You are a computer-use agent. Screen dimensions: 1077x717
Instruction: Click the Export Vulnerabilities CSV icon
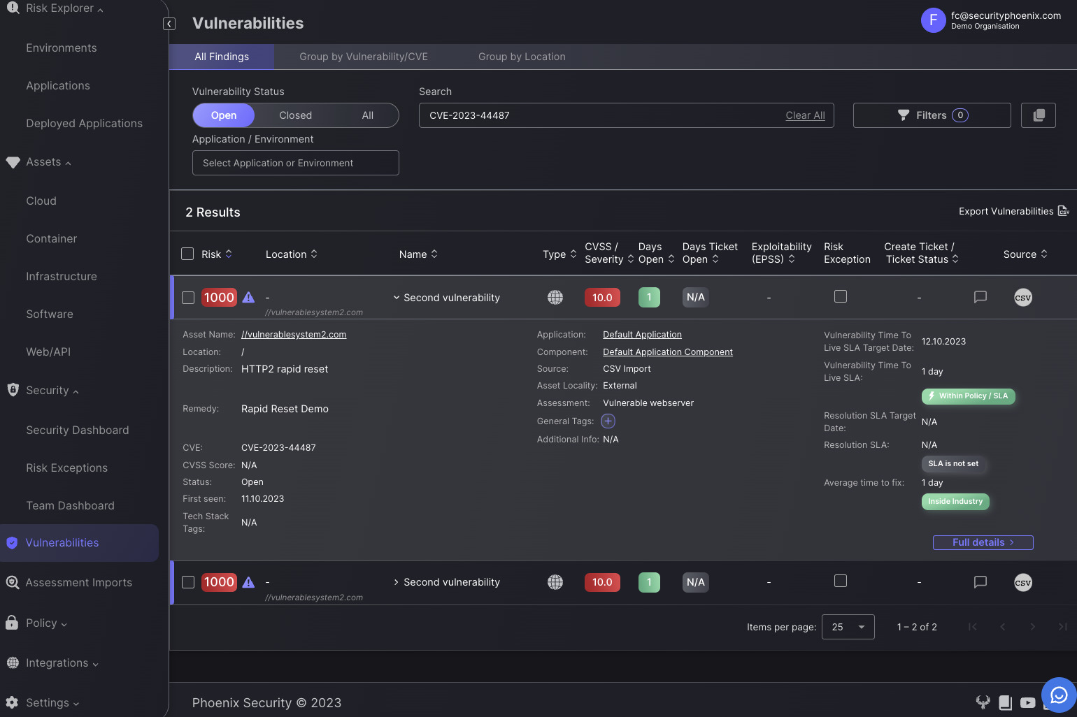(x=1063, y=211)
